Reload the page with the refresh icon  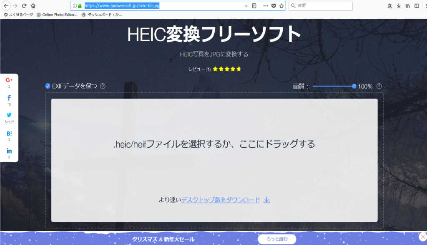tap(24, 6)
